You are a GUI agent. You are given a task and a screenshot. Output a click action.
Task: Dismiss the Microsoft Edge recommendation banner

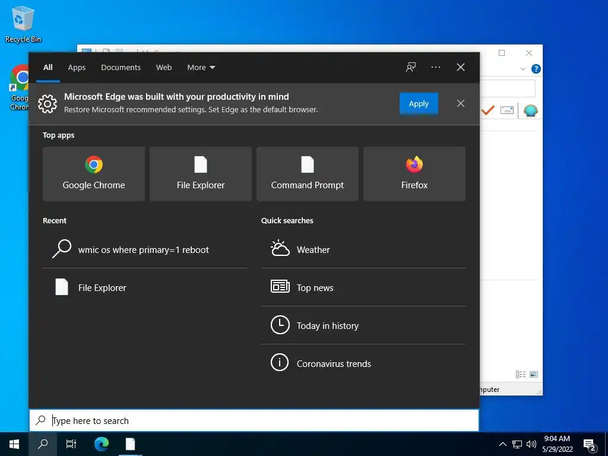click(x=461, y=103)
